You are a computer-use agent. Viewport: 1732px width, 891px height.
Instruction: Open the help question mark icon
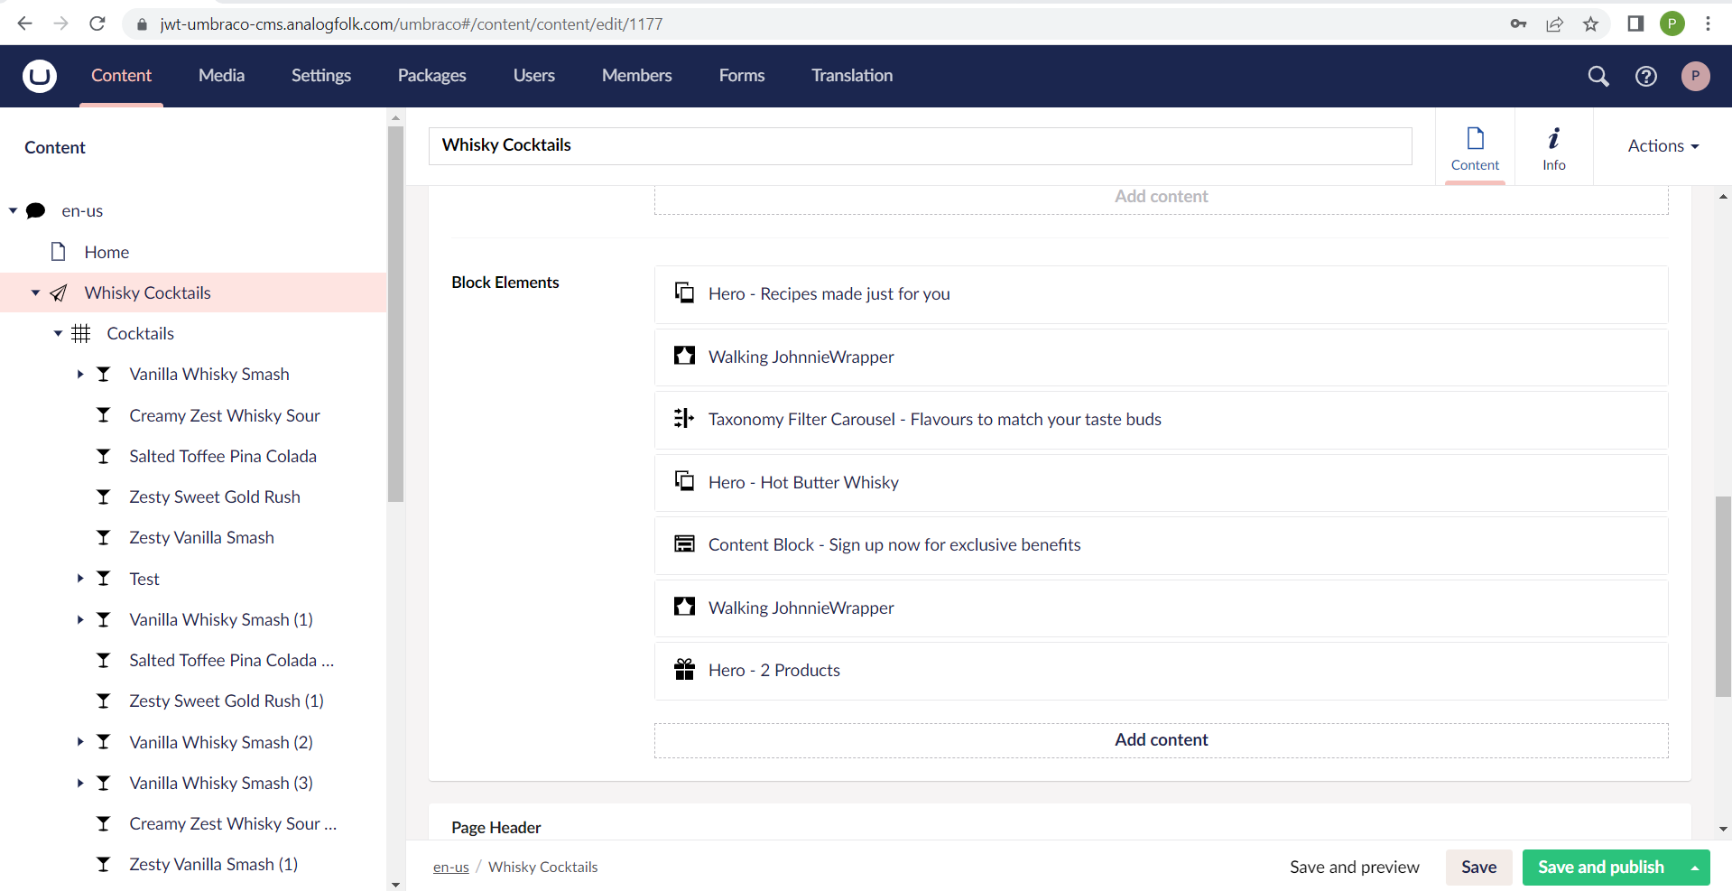[x=1645, y=76]
